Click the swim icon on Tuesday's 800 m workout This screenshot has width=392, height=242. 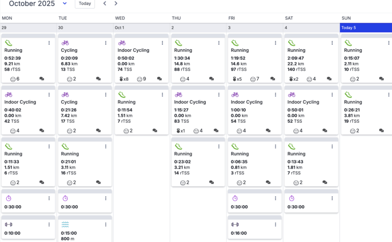click(x=65, y=224)
